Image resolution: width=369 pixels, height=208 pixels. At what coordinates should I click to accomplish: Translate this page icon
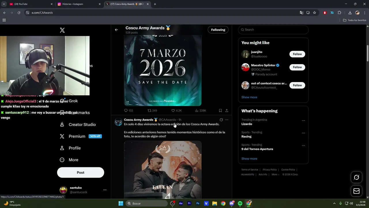(302, 13)
